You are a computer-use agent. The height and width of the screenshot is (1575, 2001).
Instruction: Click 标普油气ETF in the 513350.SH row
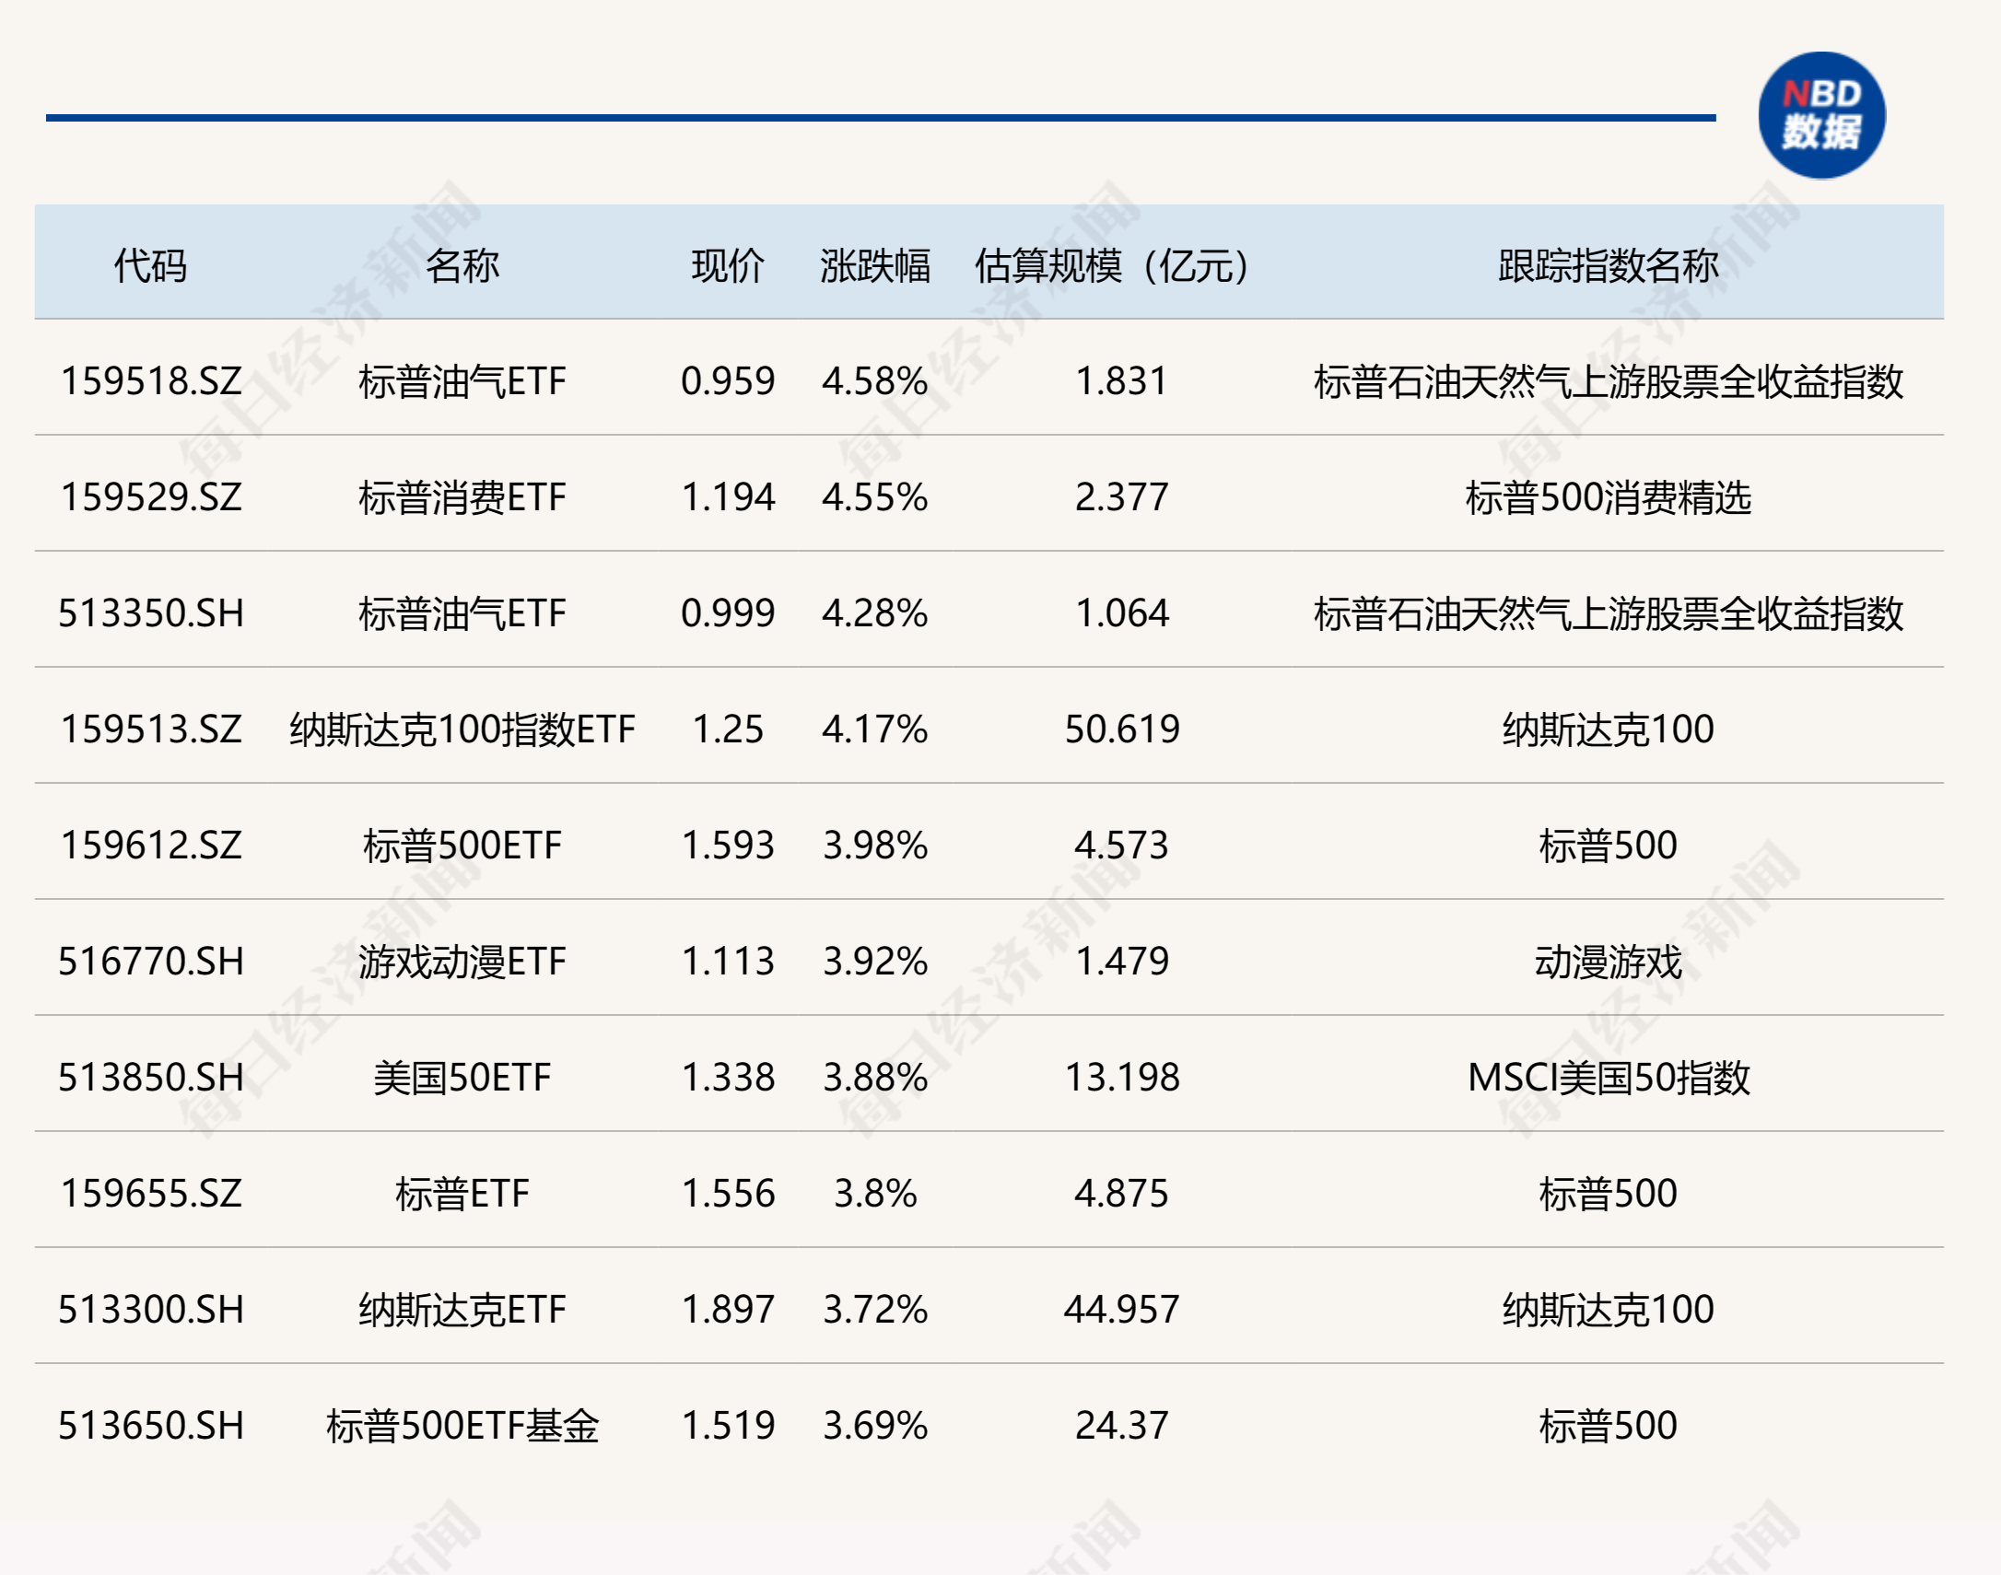pyautogui.click(x=462, y=613)
